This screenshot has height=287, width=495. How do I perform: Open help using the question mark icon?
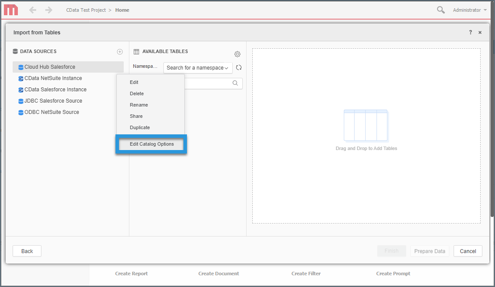pos(470,32)
